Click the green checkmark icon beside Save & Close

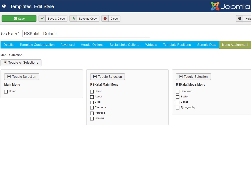42,19
